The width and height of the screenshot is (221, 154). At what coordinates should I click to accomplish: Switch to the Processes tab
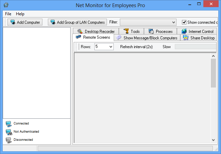[160, 31]
